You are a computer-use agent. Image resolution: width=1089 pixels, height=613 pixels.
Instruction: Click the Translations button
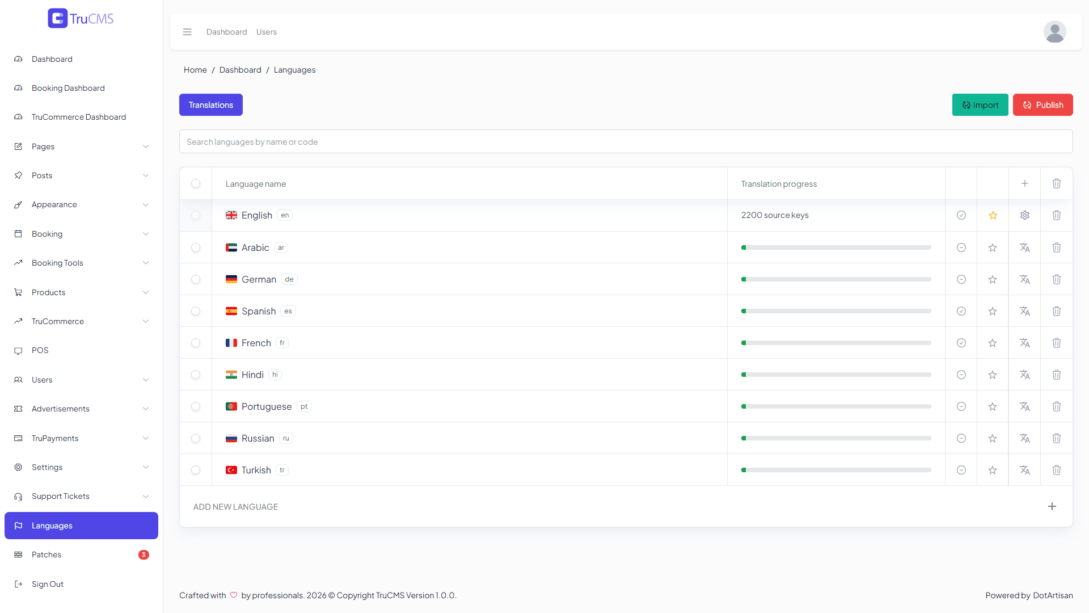click(x=211, y=104)
